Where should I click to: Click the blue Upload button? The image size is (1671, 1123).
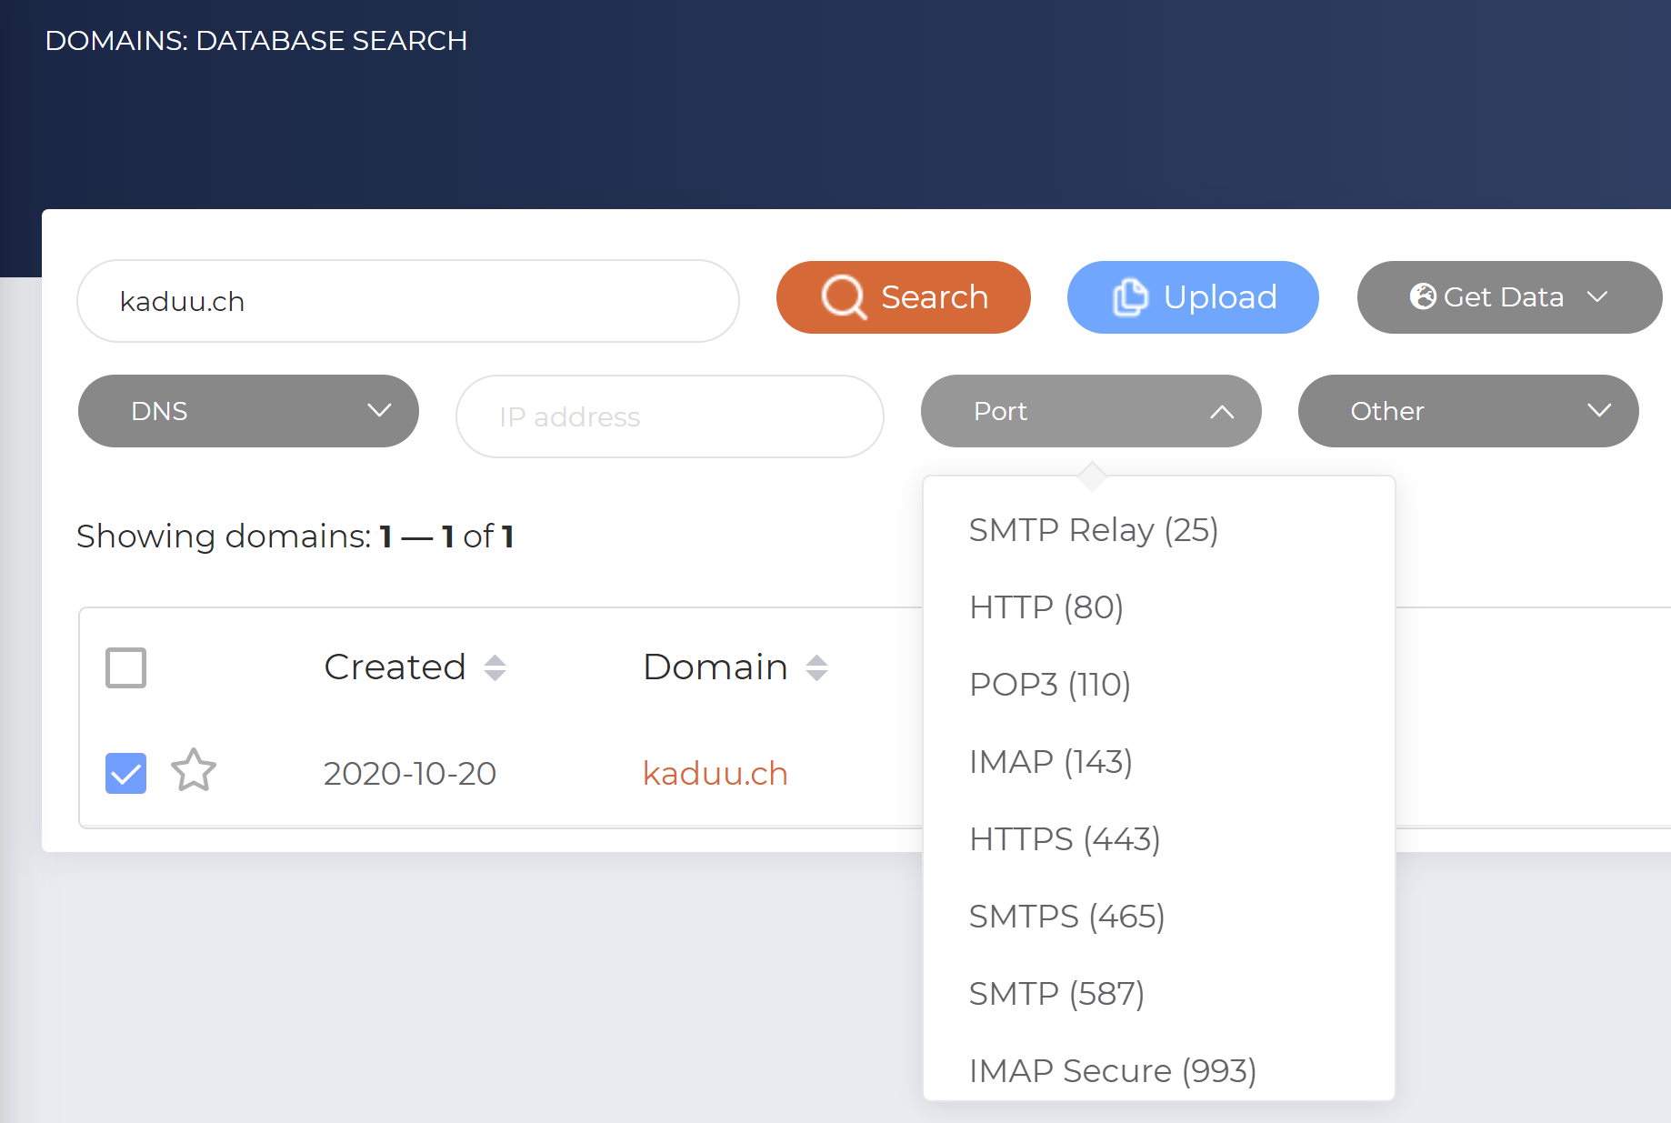[x=1193, y=297]
